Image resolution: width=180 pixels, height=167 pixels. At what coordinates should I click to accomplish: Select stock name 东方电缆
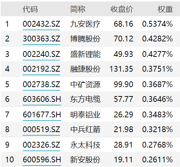coord(85,99)
